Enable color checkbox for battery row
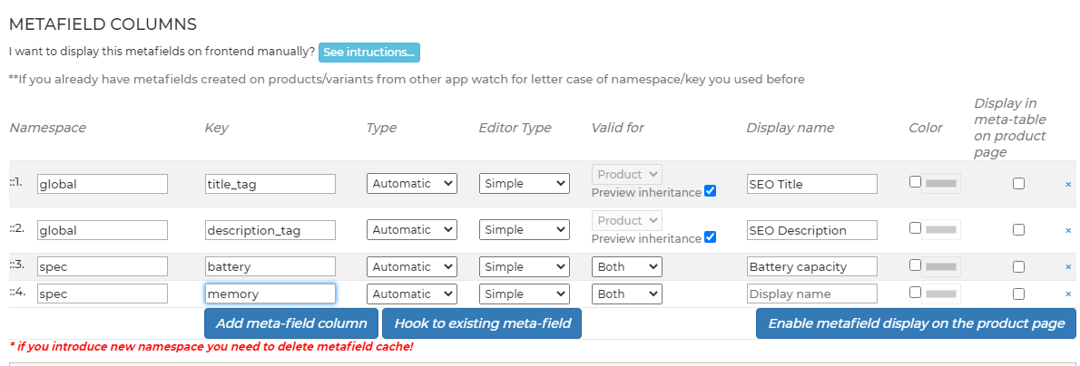 click(915, 265)
